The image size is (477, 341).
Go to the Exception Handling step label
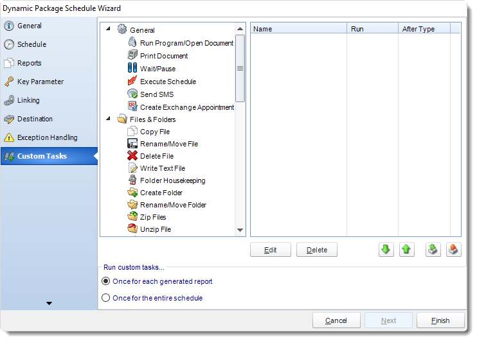48,137
